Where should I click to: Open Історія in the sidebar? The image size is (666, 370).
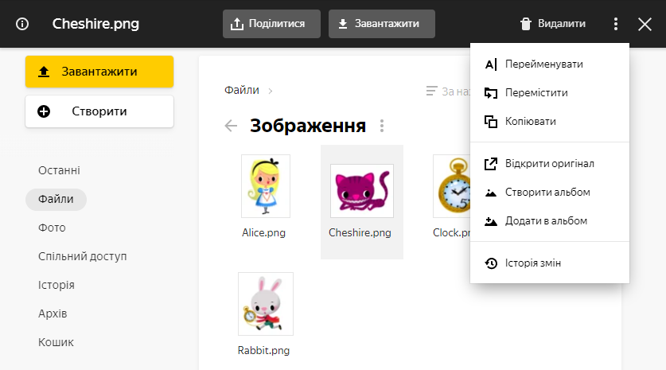[56, 285]
